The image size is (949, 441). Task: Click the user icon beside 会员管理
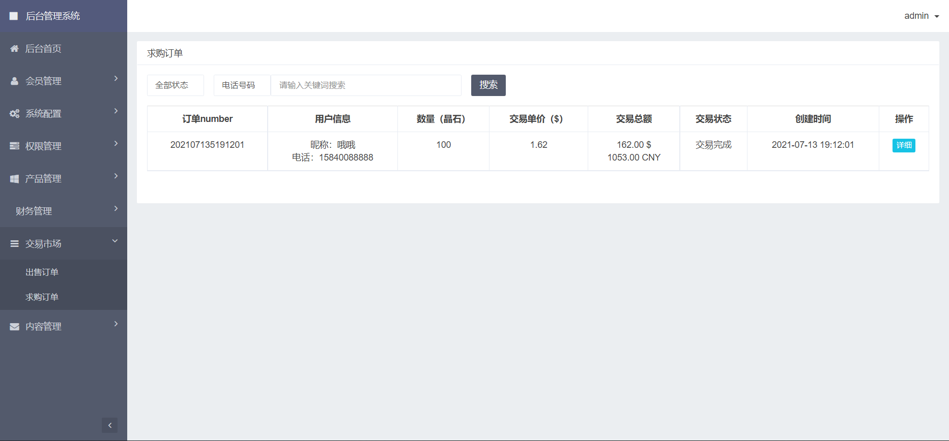click(x=14, y=81)
